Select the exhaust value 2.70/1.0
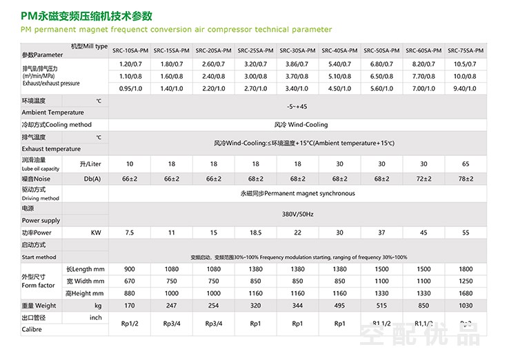This screenshot has width=507, height=358. [x=255, y=88]
